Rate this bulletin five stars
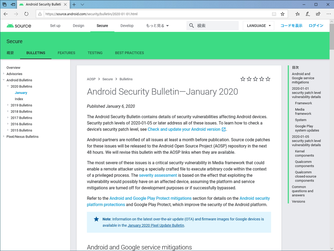 coord(268,79)
